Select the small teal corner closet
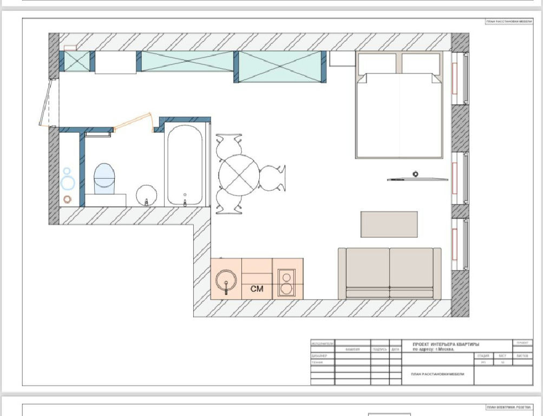Image resolution: width=543 pixels, height=416 pixels. point(76,61)
